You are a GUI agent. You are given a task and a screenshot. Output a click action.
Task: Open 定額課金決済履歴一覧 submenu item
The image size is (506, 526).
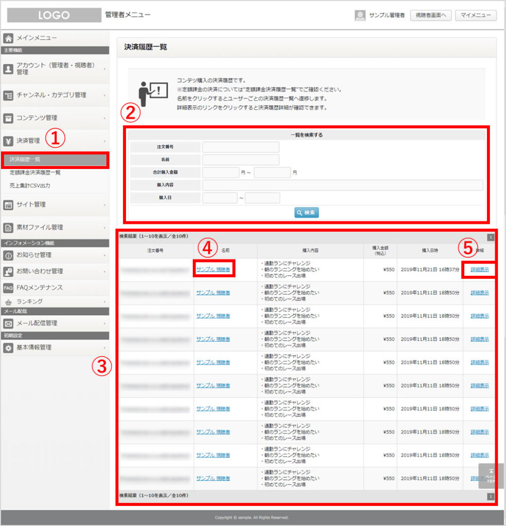click(35, 173)
